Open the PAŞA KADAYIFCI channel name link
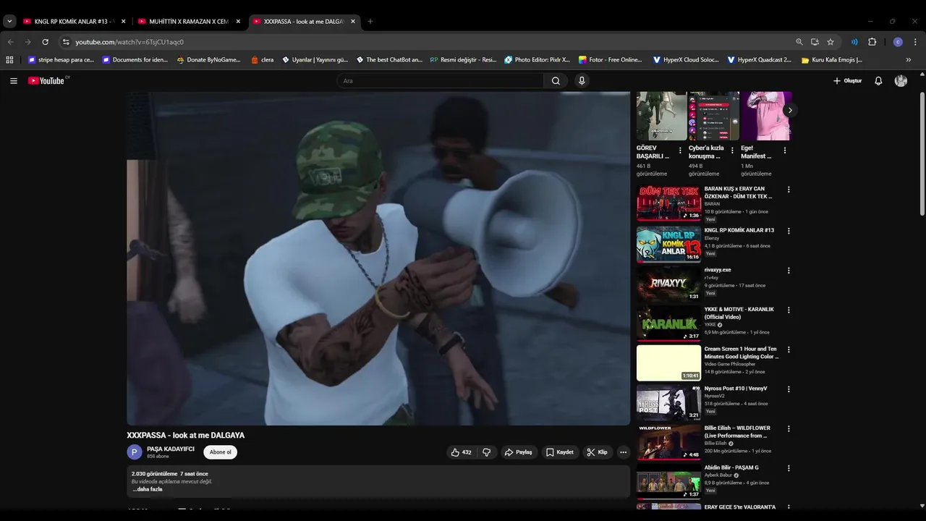 coord(171,449)
